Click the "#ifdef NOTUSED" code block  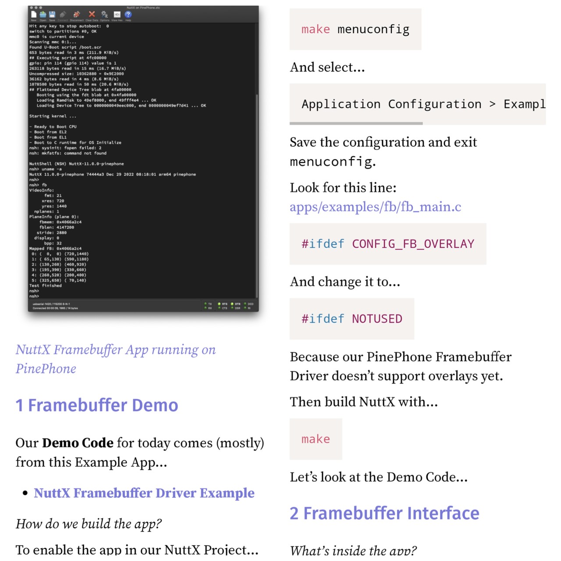(x=352, y=319)
